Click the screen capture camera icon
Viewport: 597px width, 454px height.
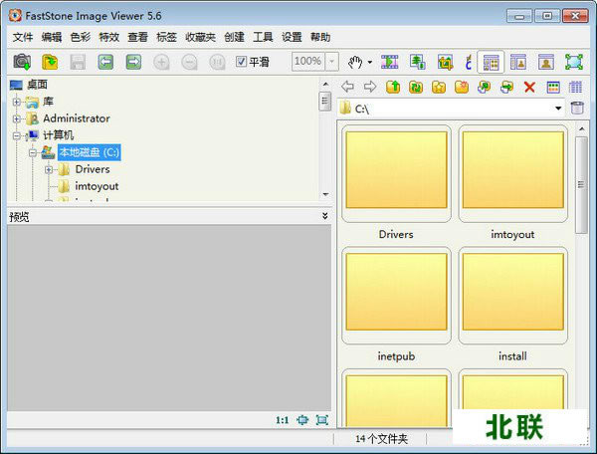tap(22, 62)
